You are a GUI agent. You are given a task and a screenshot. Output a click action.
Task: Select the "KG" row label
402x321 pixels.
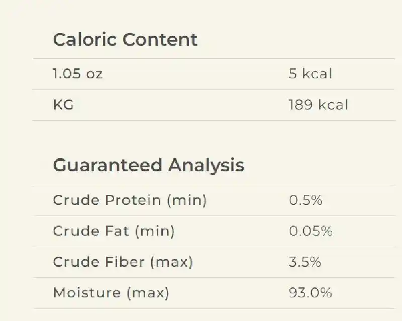[x=63, y=105]
